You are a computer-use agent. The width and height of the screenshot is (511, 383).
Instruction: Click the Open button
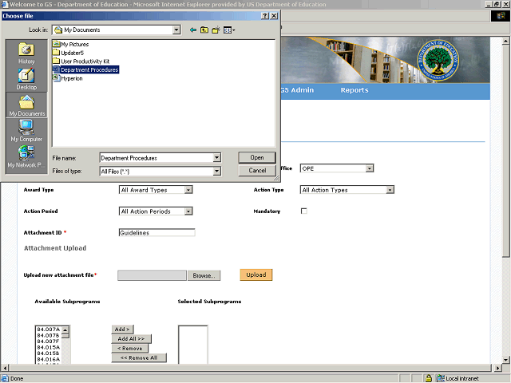click(x=257, y=158)
